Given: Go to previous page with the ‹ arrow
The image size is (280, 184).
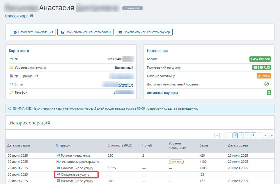Looking at the screenshot, I should [x=223, y=135].
